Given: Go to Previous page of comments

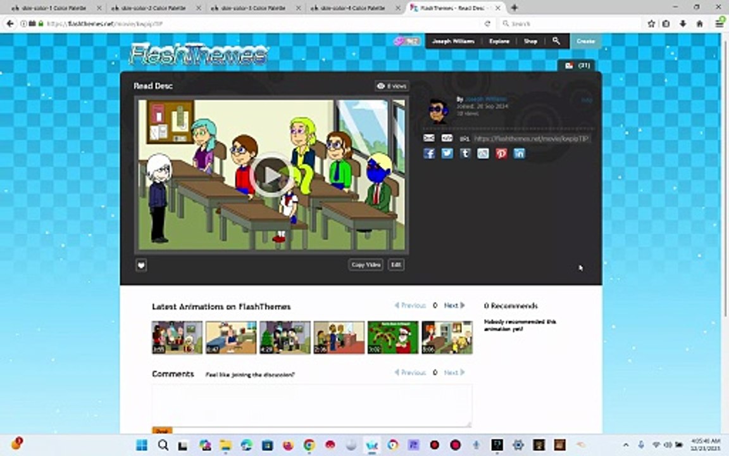Looking at the screenshot, I should [x=410, y=372].
